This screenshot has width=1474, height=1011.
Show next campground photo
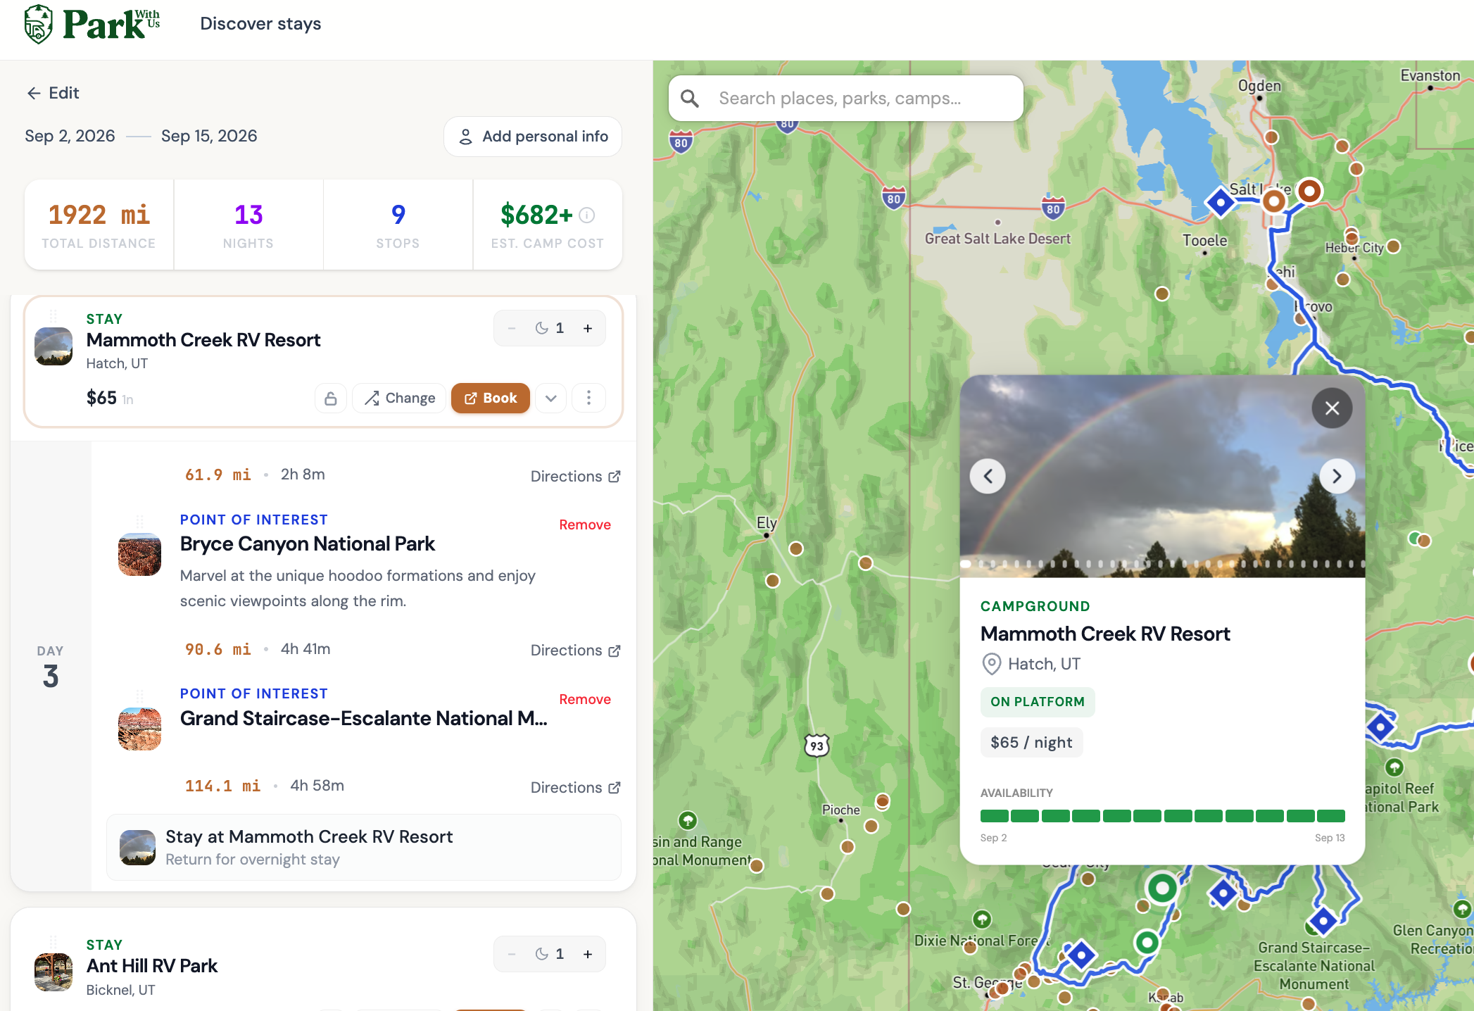(1337, 477)
